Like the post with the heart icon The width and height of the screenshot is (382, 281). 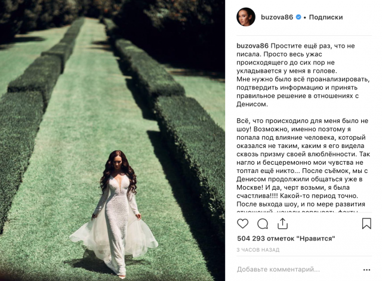click(243, 224)
